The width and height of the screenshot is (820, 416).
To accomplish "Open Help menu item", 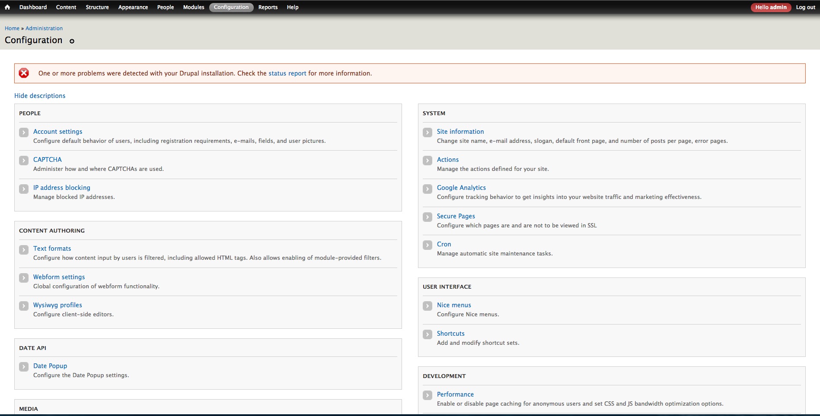I will point(293,7).
